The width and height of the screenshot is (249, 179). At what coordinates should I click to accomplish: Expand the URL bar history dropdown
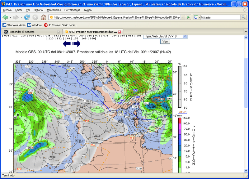tap(183, 17)
